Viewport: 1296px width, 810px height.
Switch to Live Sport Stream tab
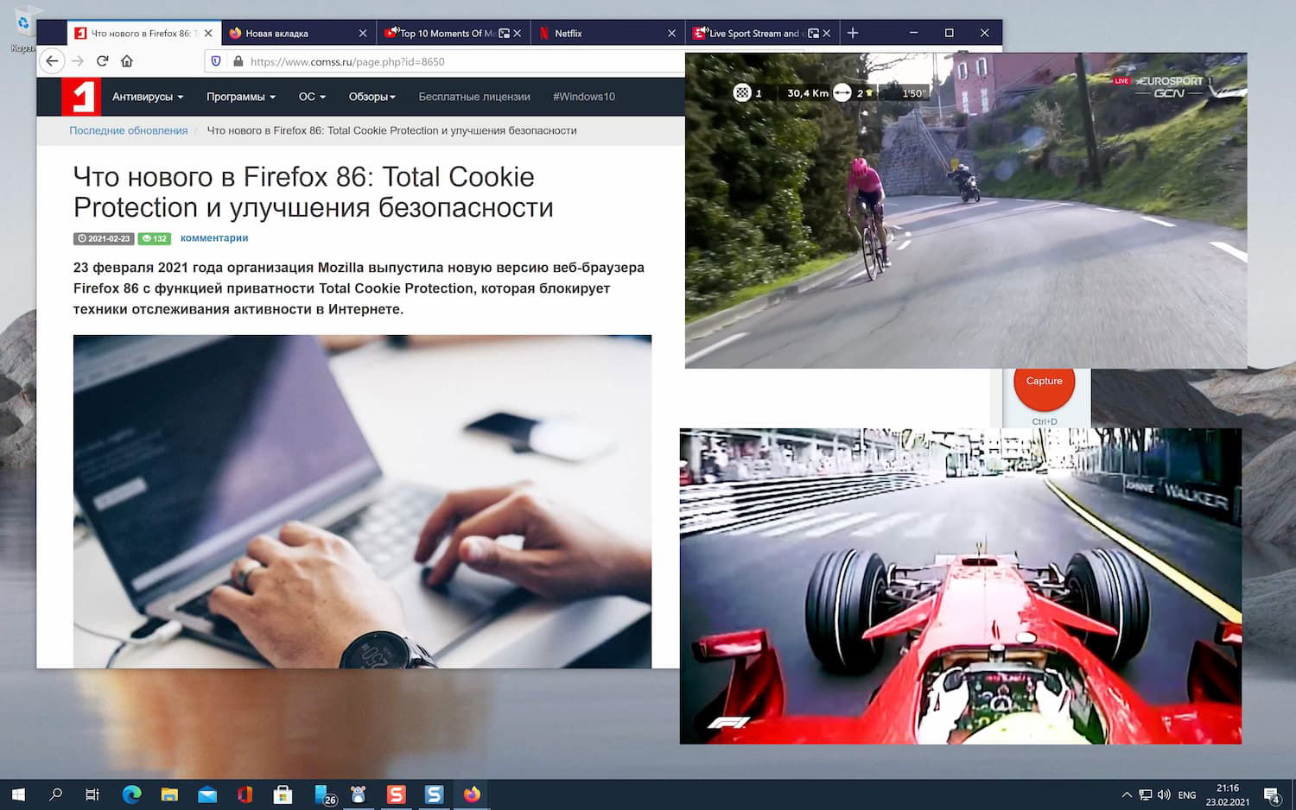click(x=754, y=34)
